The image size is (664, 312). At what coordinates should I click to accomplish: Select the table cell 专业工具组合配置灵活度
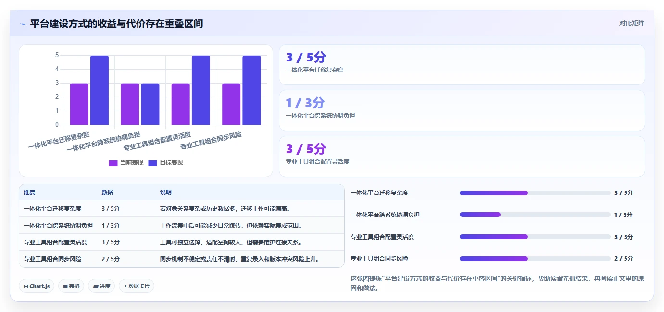click(55, 242)
